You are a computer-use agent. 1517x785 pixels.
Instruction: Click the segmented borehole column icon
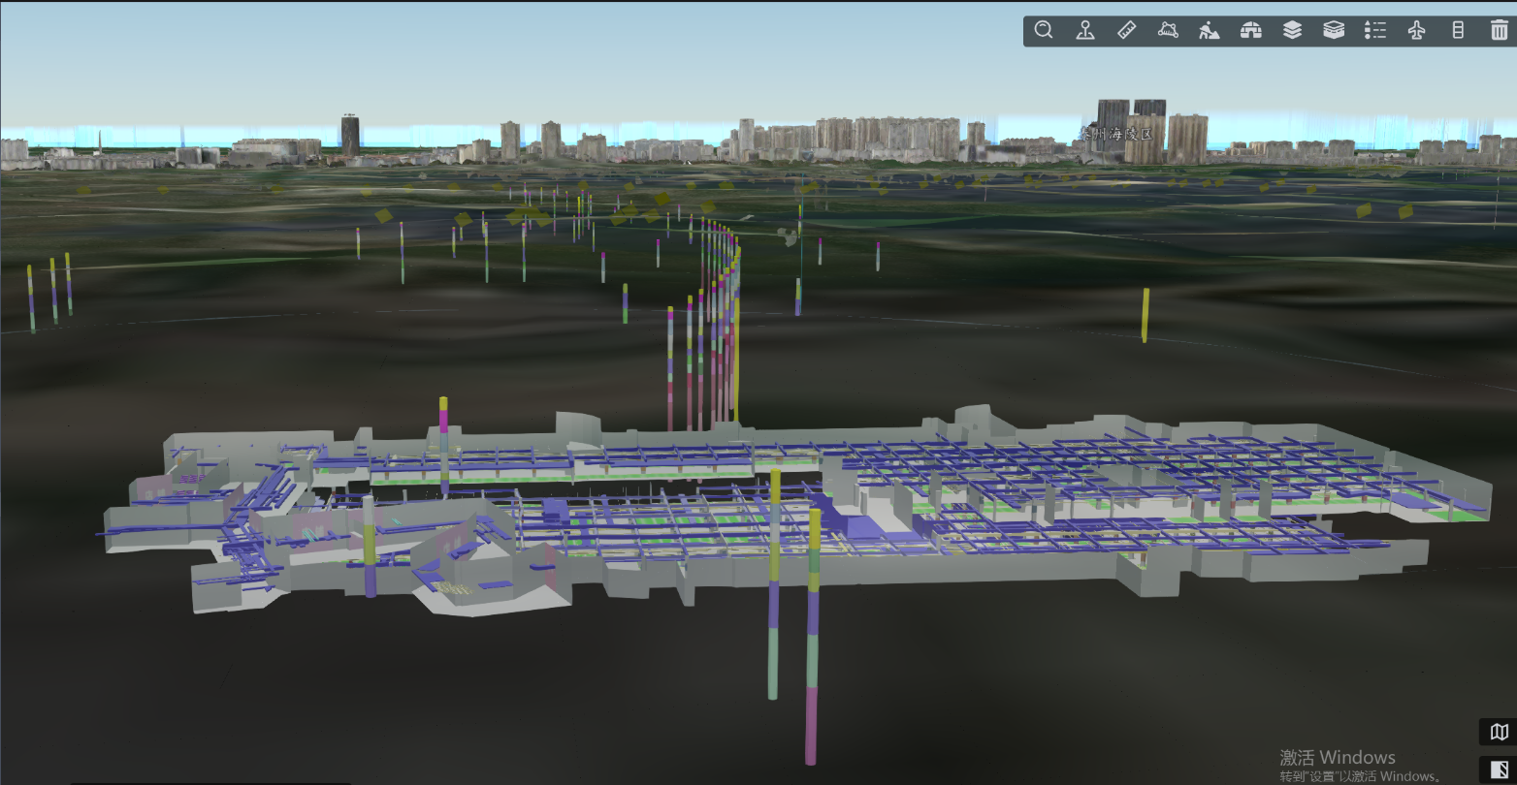(x=1458, y=30)
